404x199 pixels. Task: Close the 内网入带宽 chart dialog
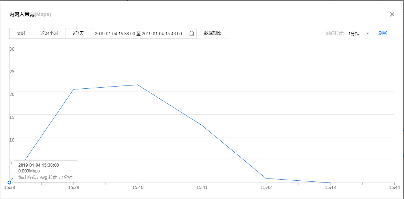pos(392,15)
